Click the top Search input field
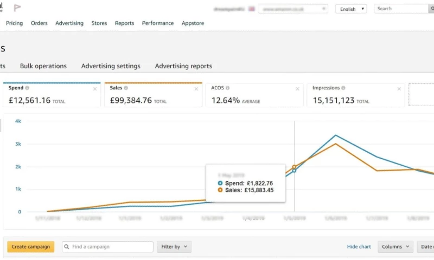 pos(401,9)
